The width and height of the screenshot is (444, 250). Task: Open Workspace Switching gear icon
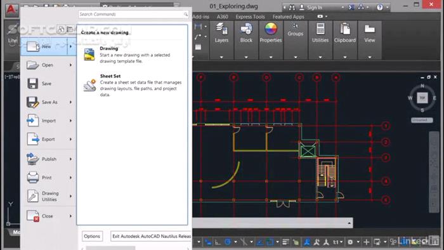350,242
